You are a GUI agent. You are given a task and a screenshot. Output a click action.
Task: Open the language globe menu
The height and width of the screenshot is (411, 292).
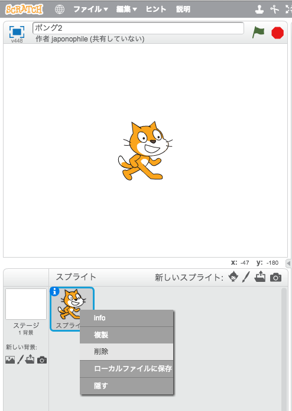(x=59, y=9)
